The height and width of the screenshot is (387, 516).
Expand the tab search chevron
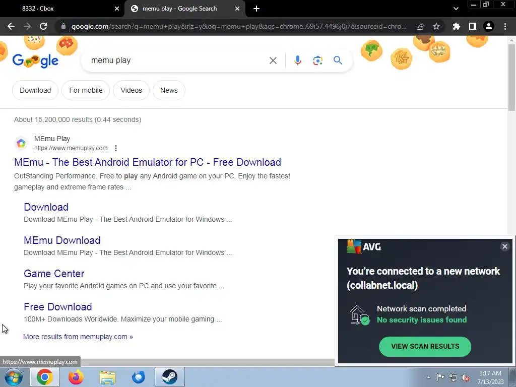point(456,9)
